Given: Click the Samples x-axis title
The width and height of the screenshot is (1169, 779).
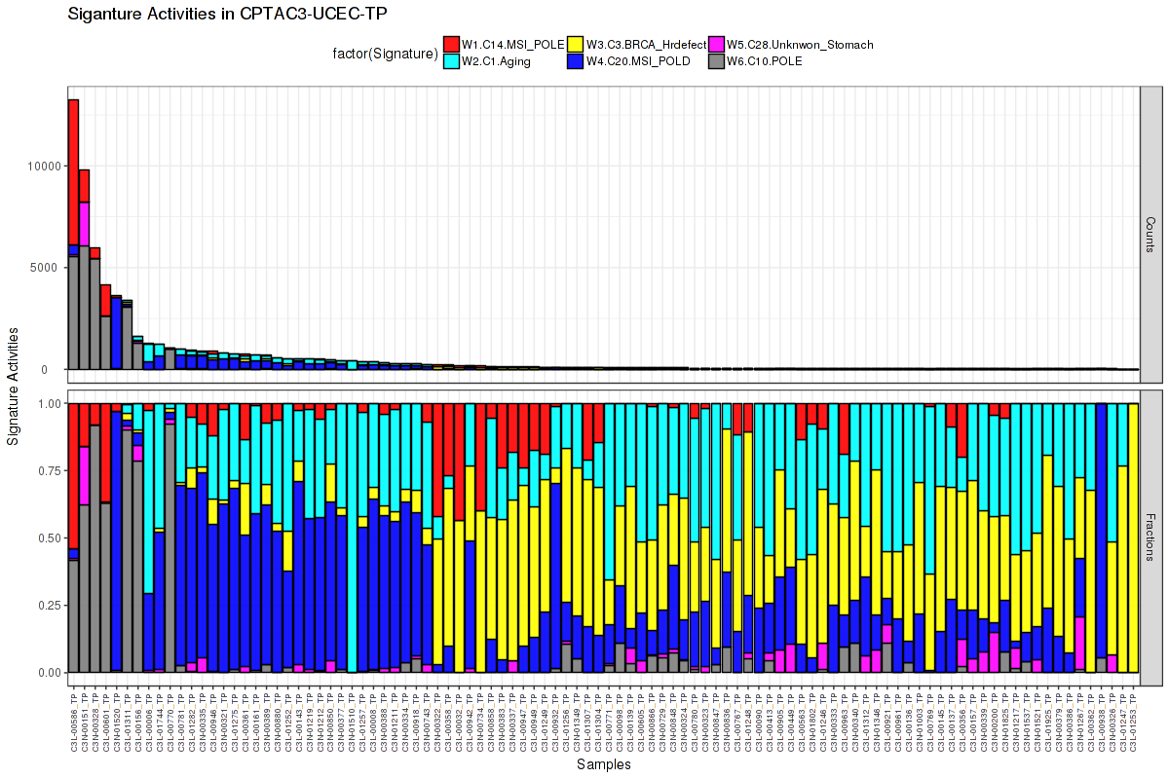Looking at the screenshot, I should click(x=603, y=765).
